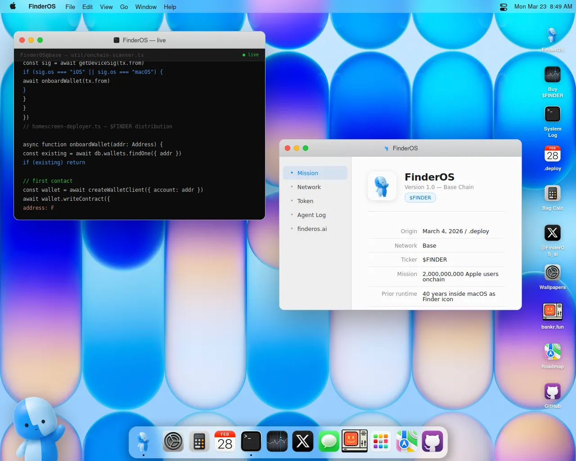Click the Calculator icon in dock
This screenshot has width=576, height=461.
coord(199,442)
